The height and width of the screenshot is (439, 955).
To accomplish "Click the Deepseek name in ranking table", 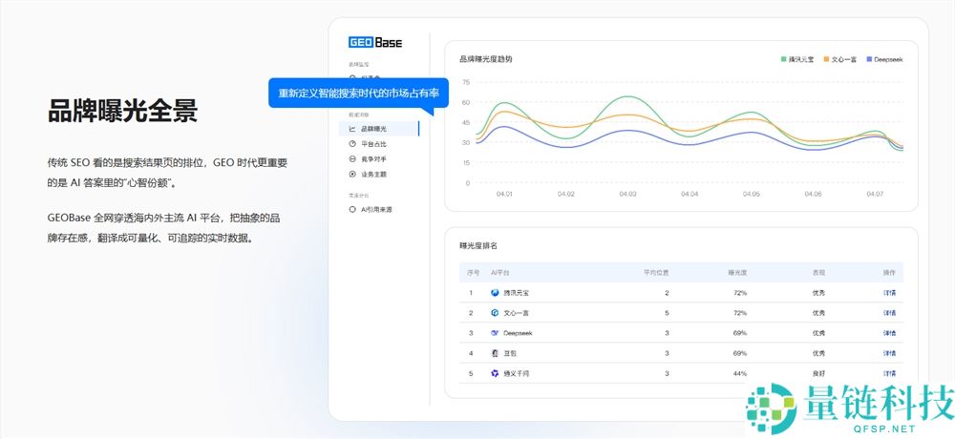I will pyautogui.click(x=518, y=333).
